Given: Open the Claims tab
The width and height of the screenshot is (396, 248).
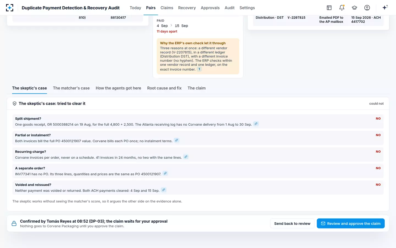Looking at the screenshot, I should [x=167, y=8].
